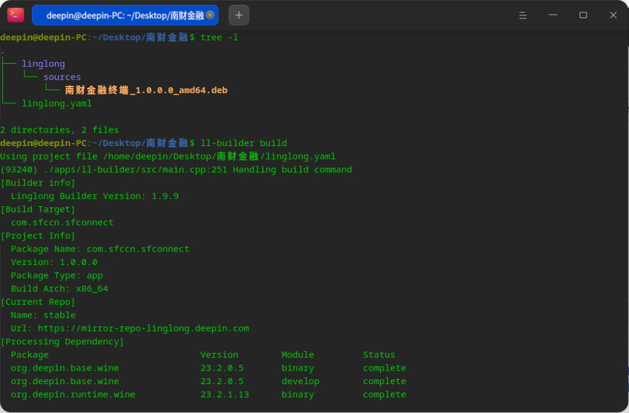Screen dimensions: 629x413
Task: Click the 'Linglong Builder Version: 1.9.9' line
Action: [95, 196]
